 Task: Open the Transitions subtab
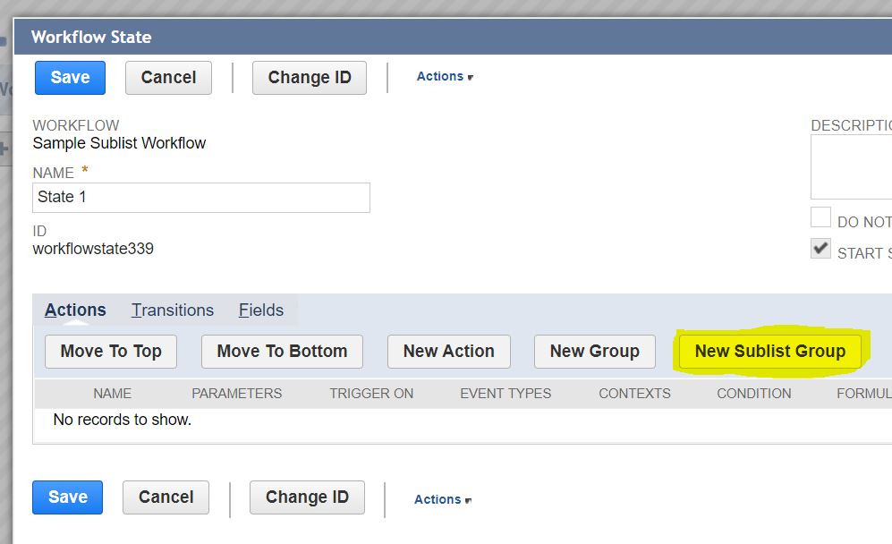[x=173, y=310]
